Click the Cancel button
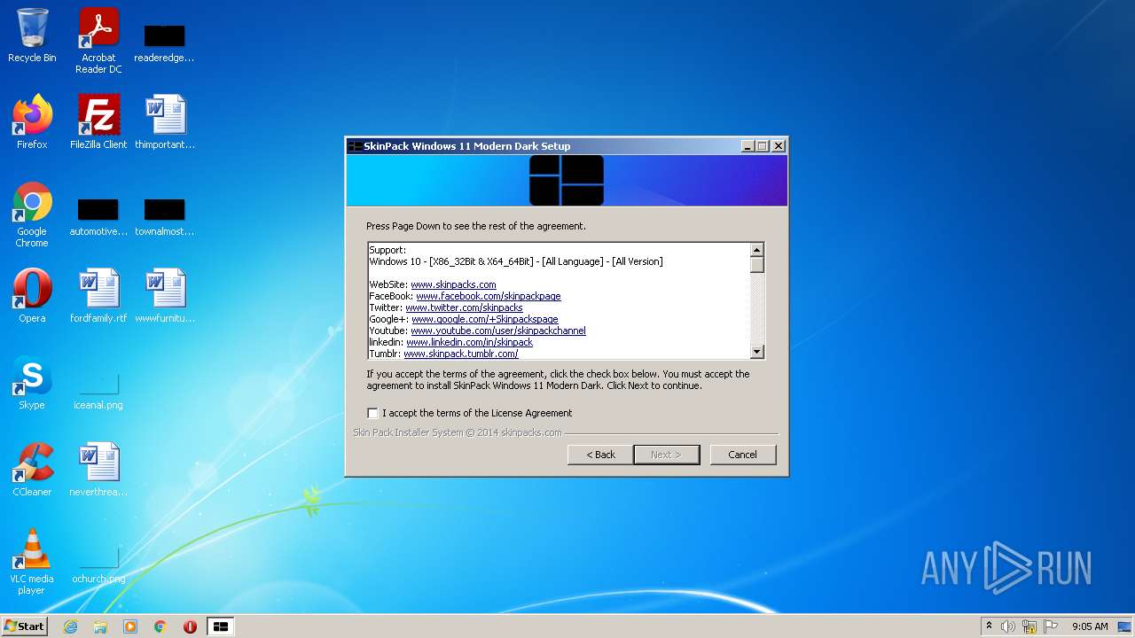The image size is (1135, 638). point(742,455)
